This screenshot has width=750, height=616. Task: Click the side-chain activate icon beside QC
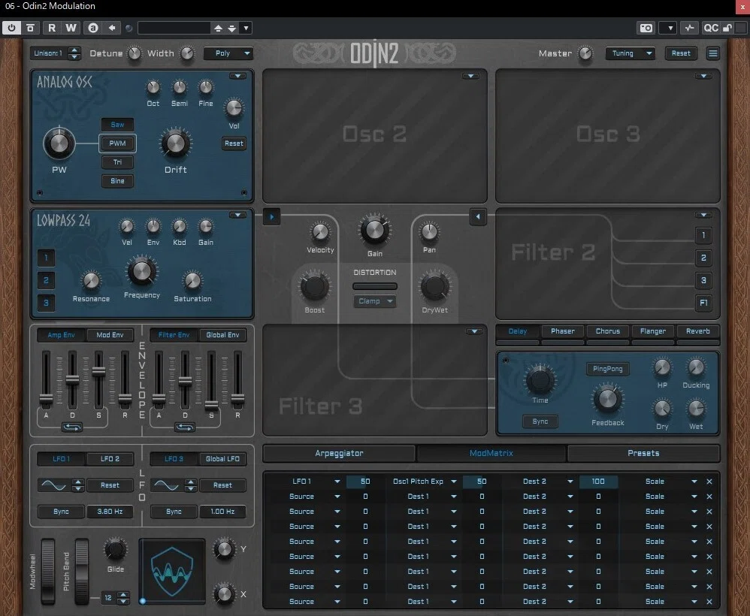(x=689, y=28)
